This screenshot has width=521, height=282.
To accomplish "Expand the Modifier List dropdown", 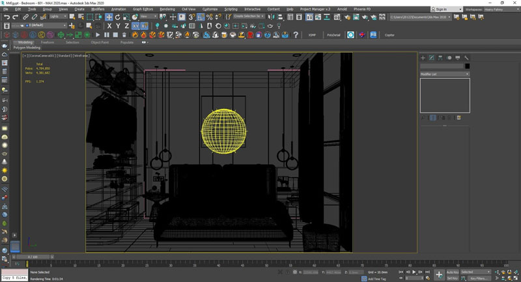I will (445, 74).
